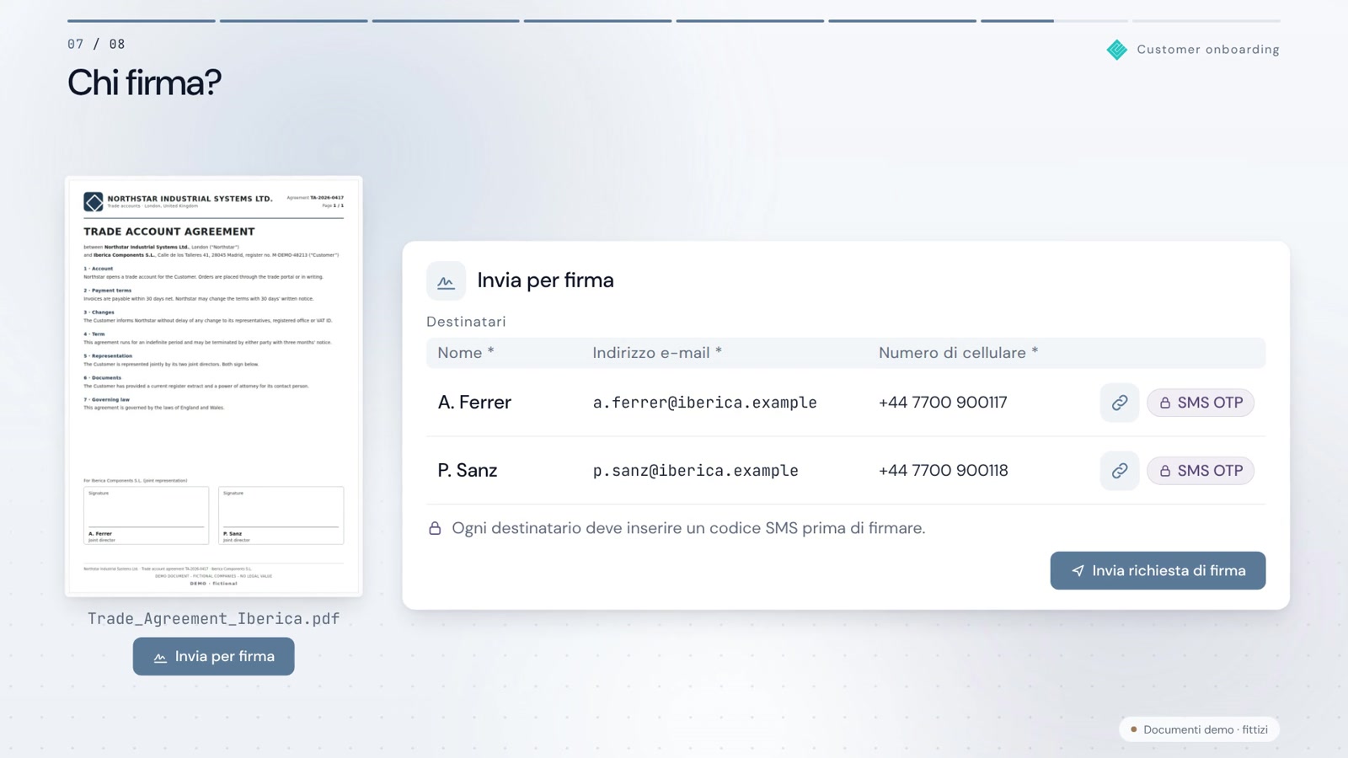Click the file name 'Trade_Agreement_Iberica.pdf'
The image size is (1348, 758).
pyautogui.click(x=214, y=619)
